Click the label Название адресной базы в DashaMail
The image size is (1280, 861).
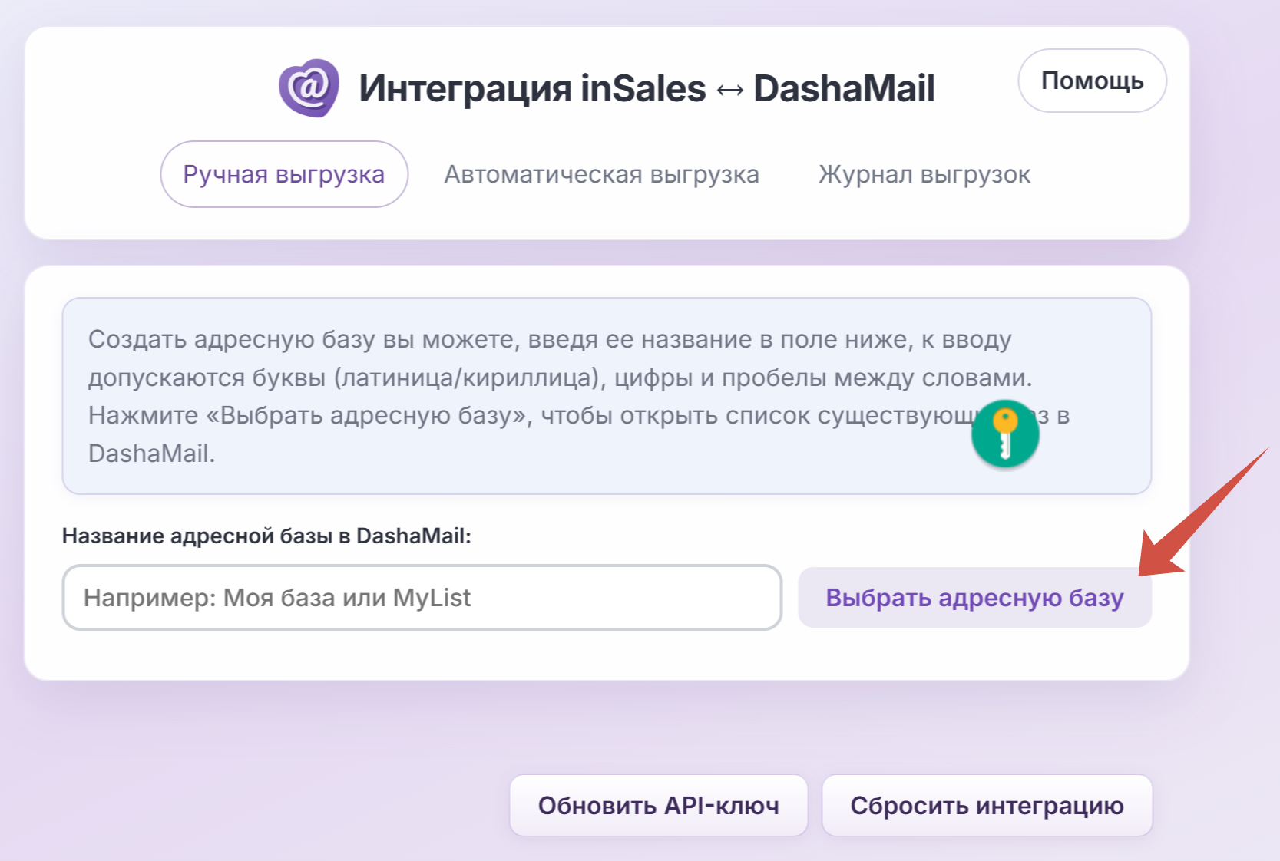click(x=266, y=536)
